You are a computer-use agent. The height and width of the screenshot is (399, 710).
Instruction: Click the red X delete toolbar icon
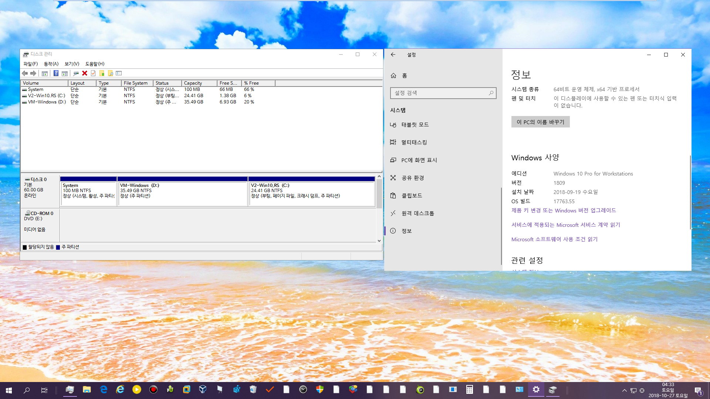85,73
